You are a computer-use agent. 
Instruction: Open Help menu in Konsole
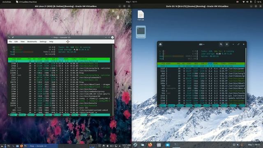coord(51,42)
